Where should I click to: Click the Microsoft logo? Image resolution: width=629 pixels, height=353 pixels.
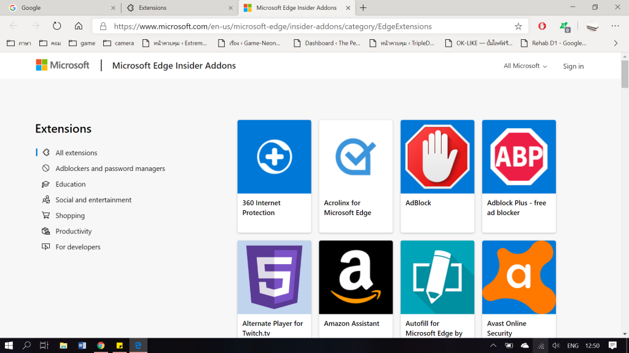tap(63, 65)
